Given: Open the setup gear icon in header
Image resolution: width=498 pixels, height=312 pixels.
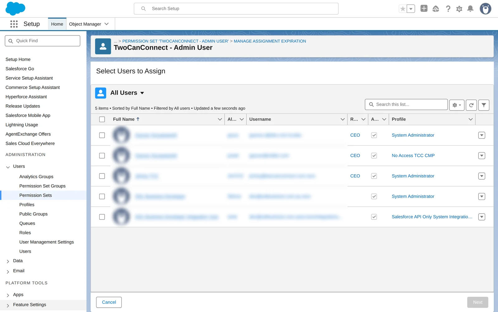Looking at the screenshot, I should (x=459, y=9).
